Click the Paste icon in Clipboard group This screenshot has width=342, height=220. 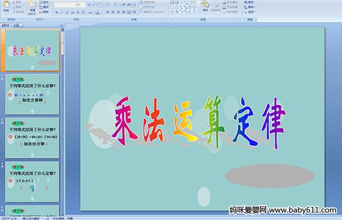coord(6,6)
